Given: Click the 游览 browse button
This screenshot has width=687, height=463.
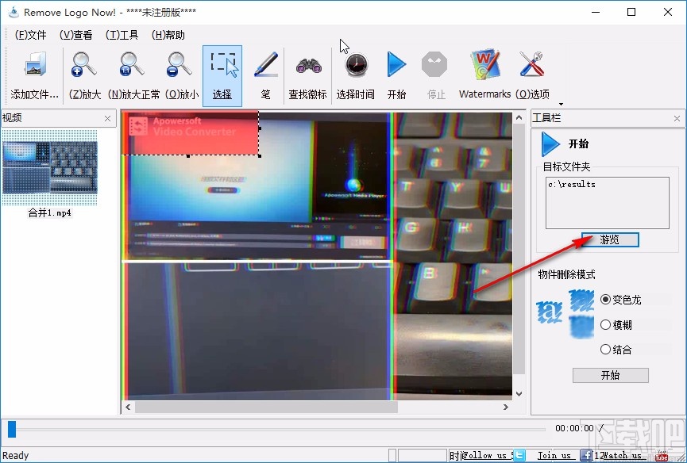Looking at the screenshot, I should tap(609, 239).
